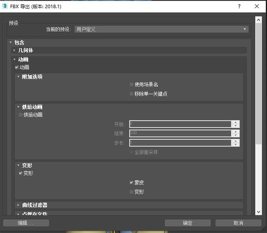Collapse the 变形 group header
Viewport: 267px width, 233px height.
[18, 165]
